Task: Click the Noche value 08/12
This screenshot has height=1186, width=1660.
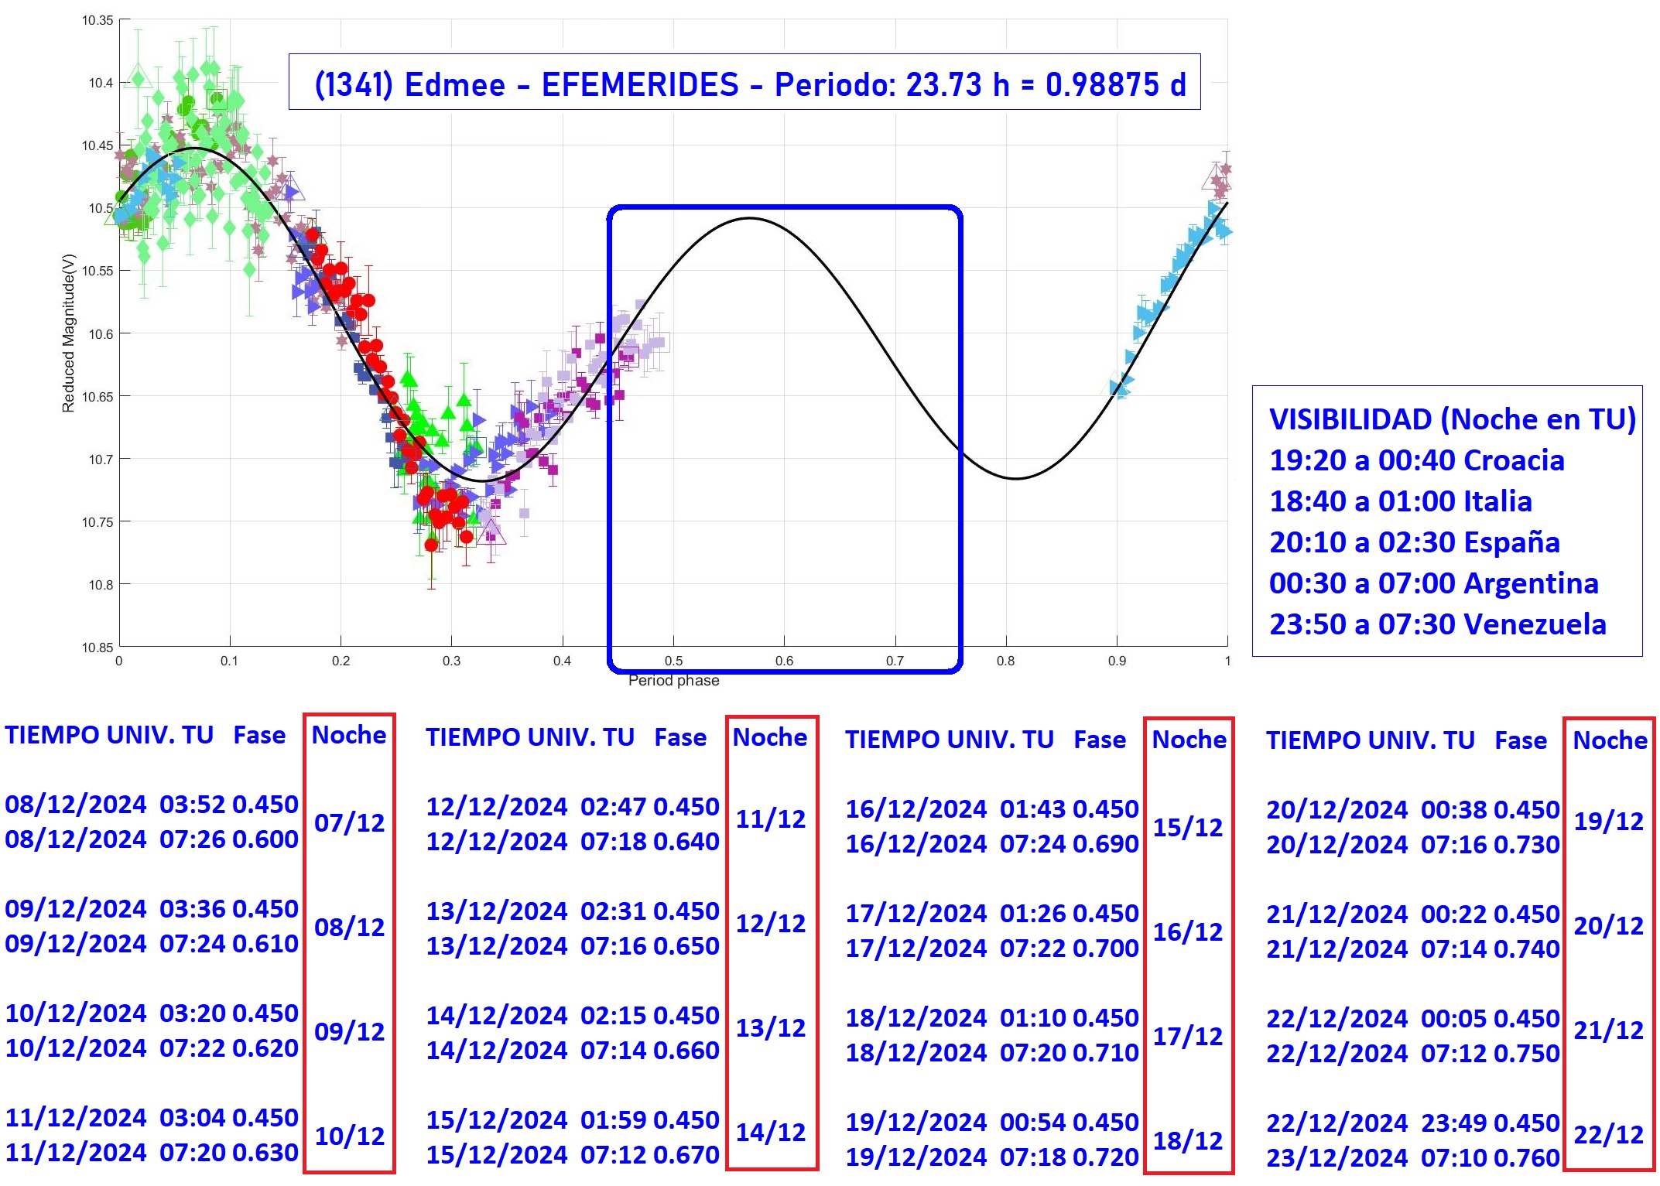Action: coord(349,927)
